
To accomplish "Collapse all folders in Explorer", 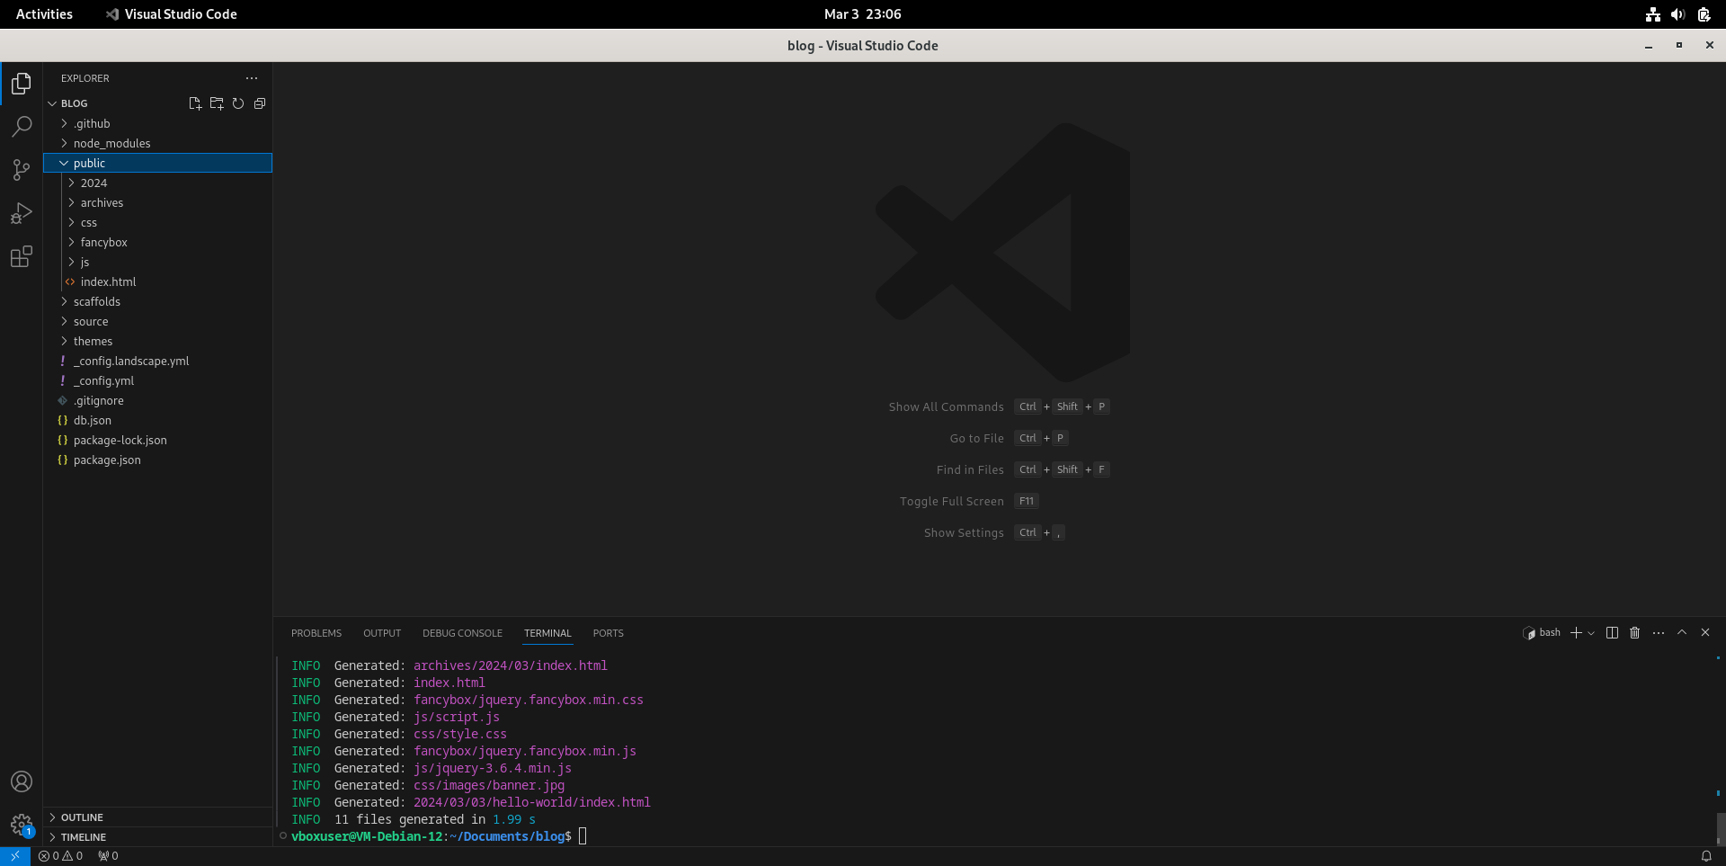I will click(260, 103).
